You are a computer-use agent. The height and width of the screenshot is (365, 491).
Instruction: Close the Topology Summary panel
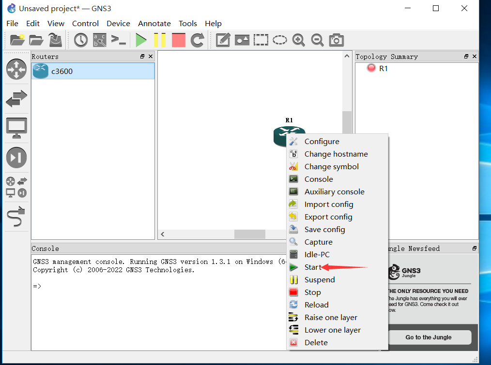[x=475, y=56]
